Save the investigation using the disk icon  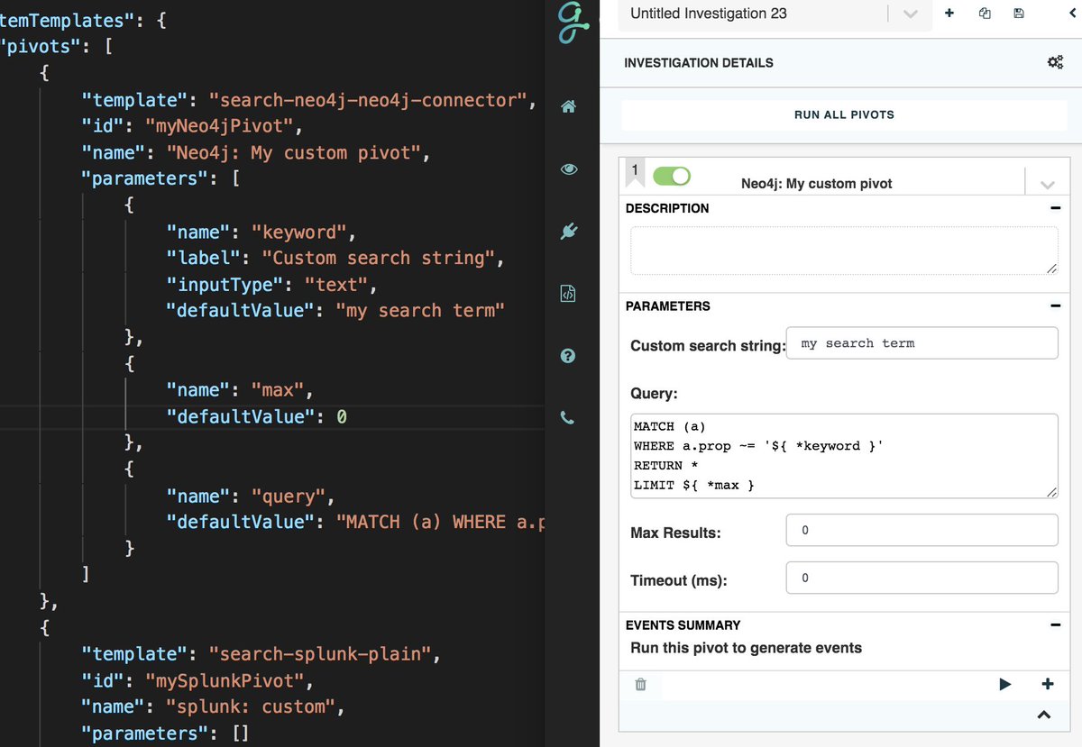coord(1019,14)
